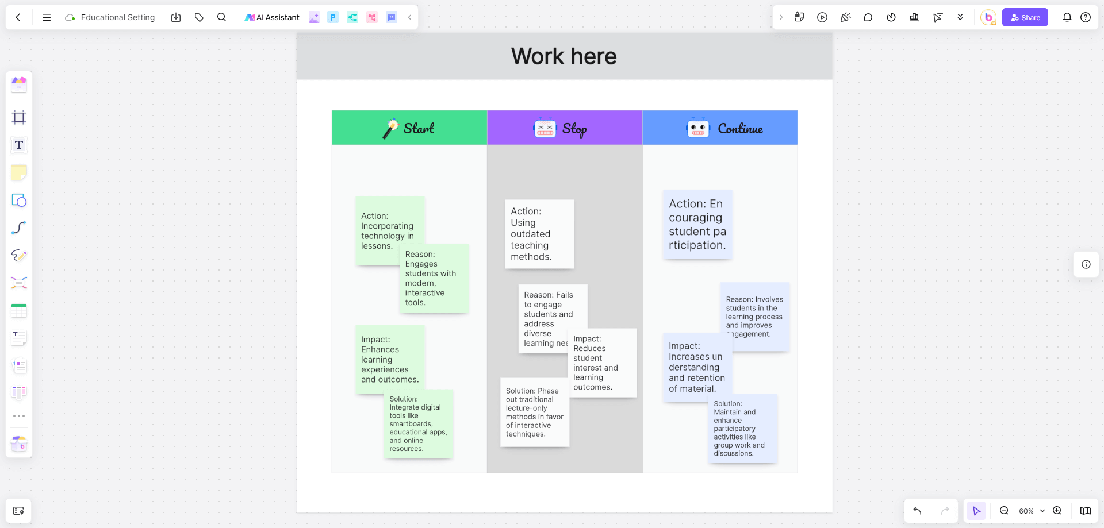Select the Pen drawing tool
The height and width of the screenshot is (528, 1104).
(x=19, y=255)
